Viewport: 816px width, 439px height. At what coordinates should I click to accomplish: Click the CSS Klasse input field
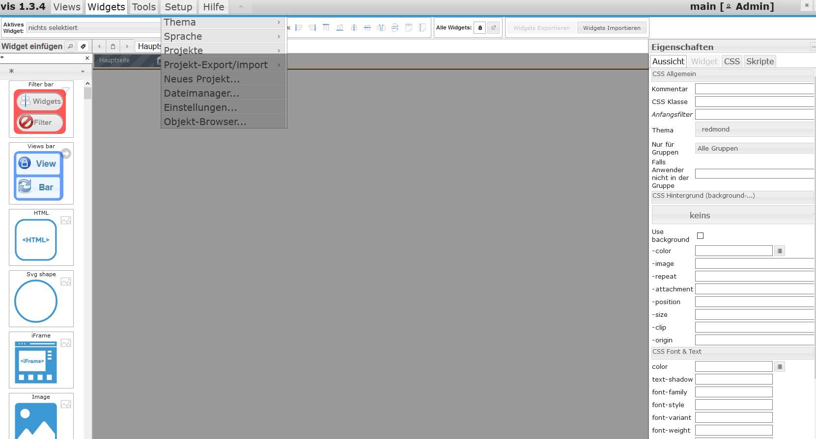(755, 102)
